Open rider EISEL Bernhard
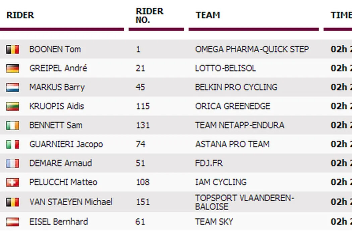Viewport: 352px width, 235px height. 59,222
